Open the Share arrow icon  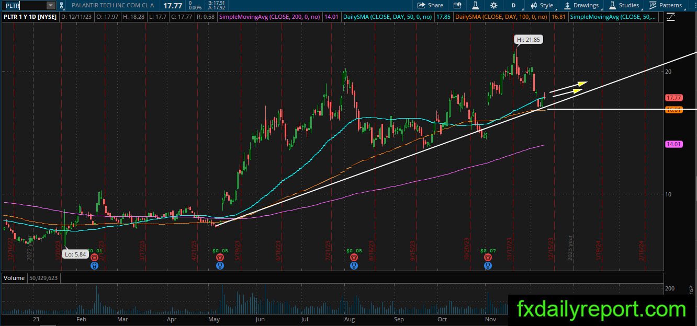click(x=421, y=5)
